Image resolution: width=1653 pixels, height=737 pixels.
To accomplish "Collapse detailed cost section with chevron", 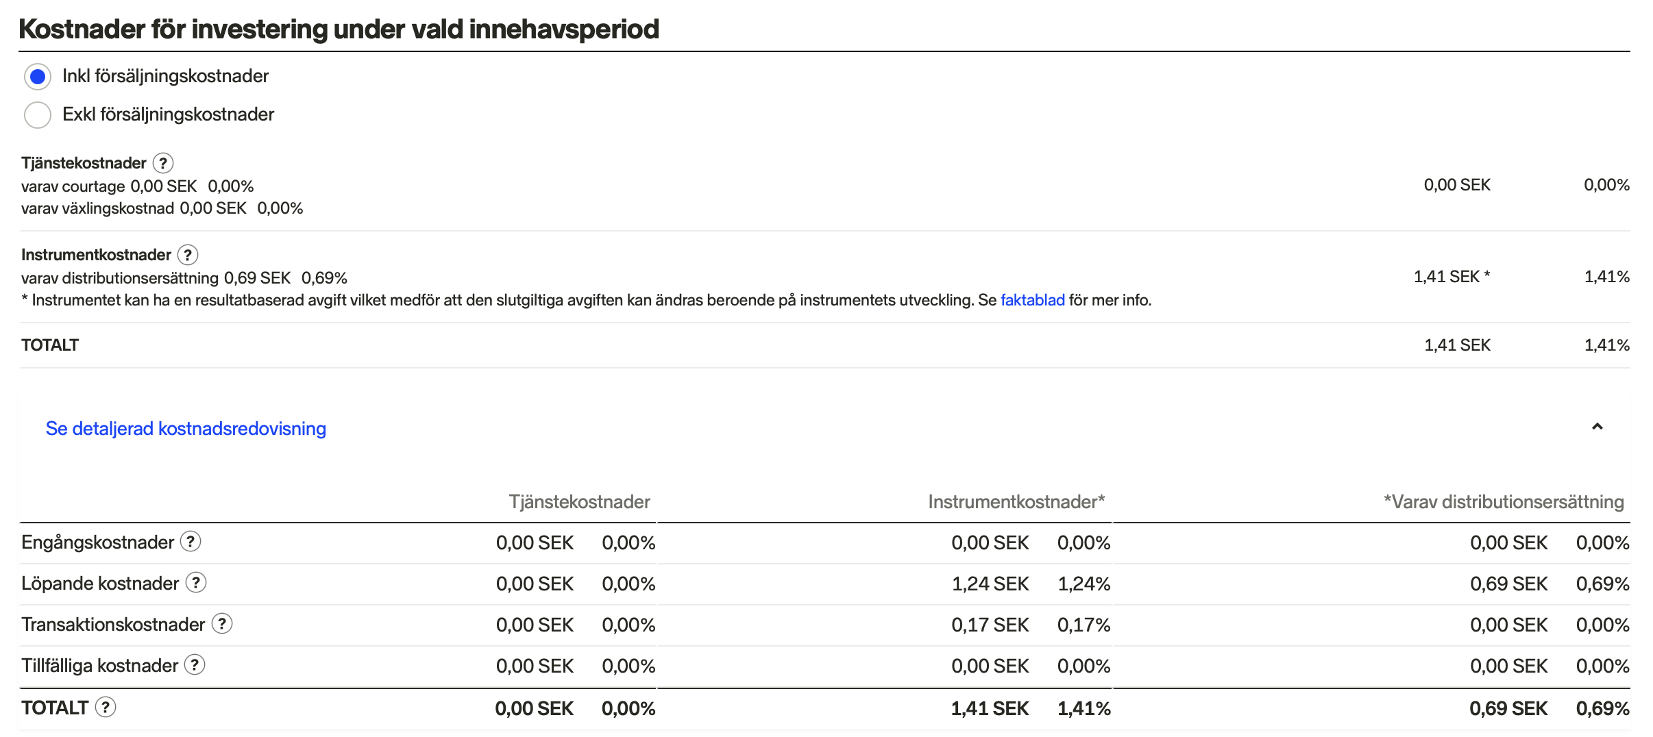I will point(1597,427).
